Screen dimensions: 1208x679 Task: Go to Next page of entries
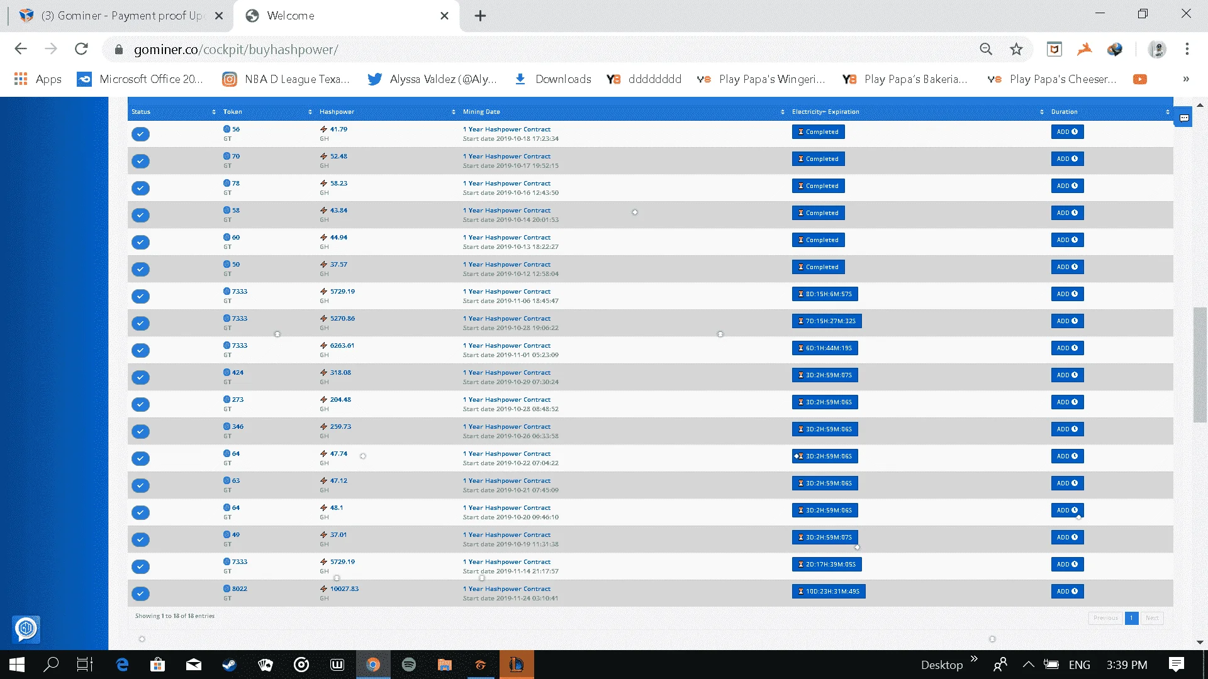click(x=1152, y=618)
